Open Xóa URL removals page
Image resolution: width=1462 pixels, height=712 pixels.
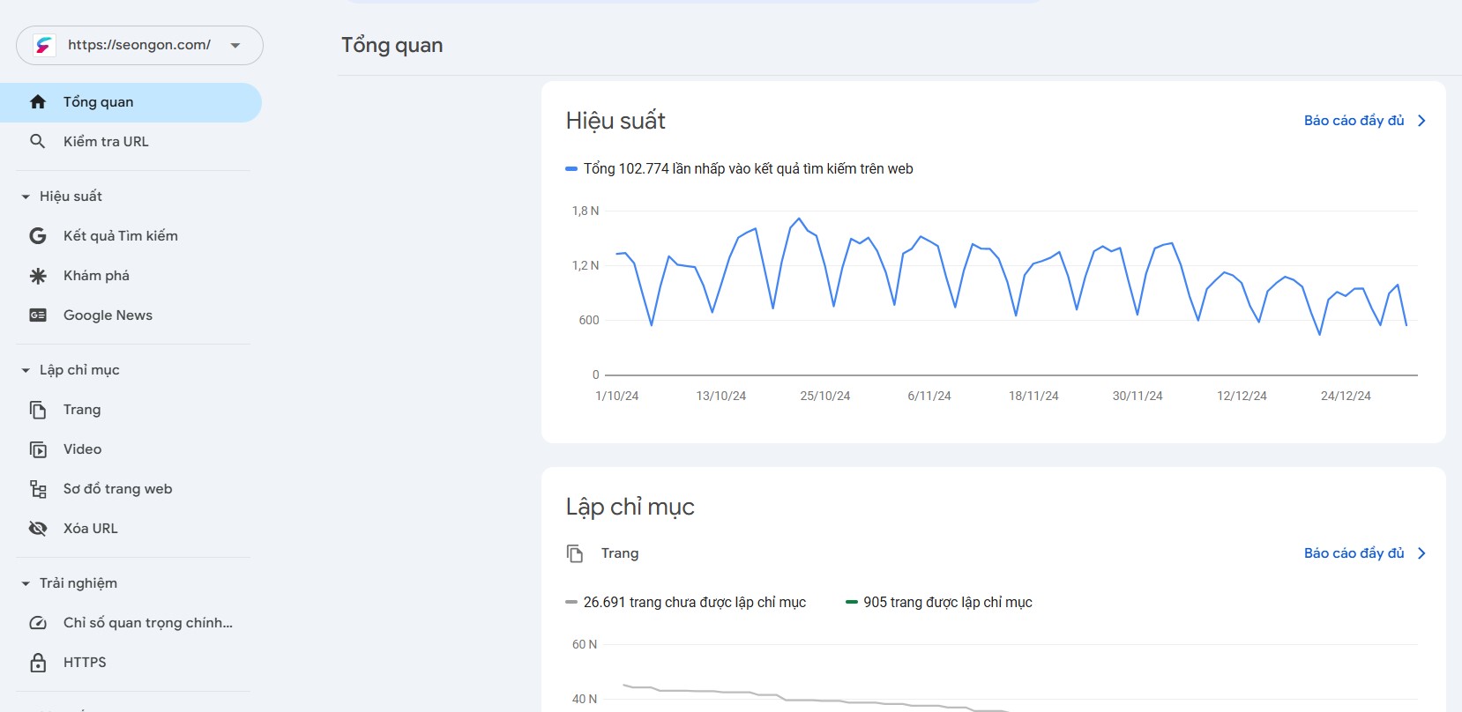click(x=90, y=529)
